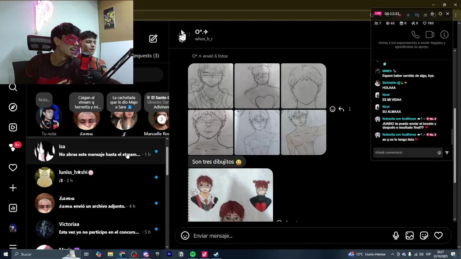Image resolution: width=461 pixels, height=259 pixels.
Task: View the gifts counter icon
Action: click(x=403, y=23)
